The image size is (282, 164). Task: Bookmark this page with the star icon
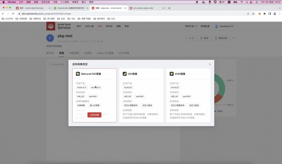(253, 14)
